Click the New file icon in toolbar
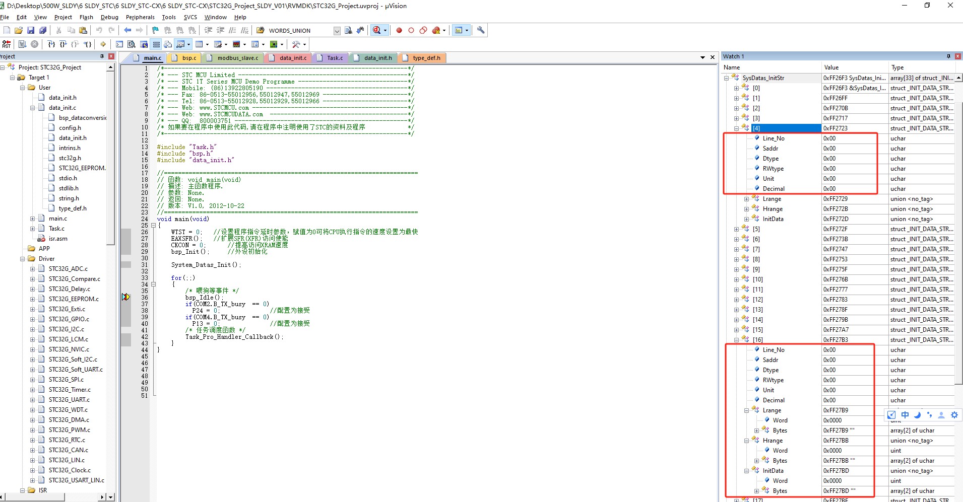 click(x=7, y=30)
